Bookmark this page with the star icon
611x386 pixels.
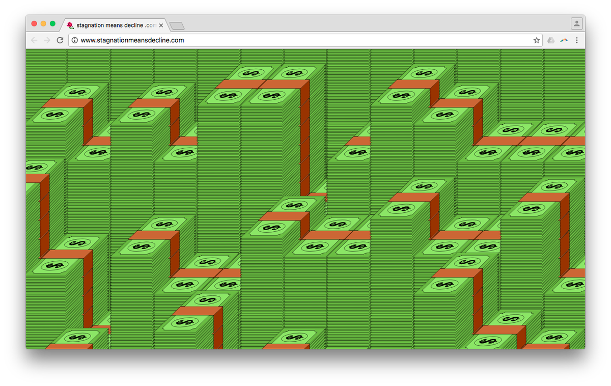click(x=537, y=40)
